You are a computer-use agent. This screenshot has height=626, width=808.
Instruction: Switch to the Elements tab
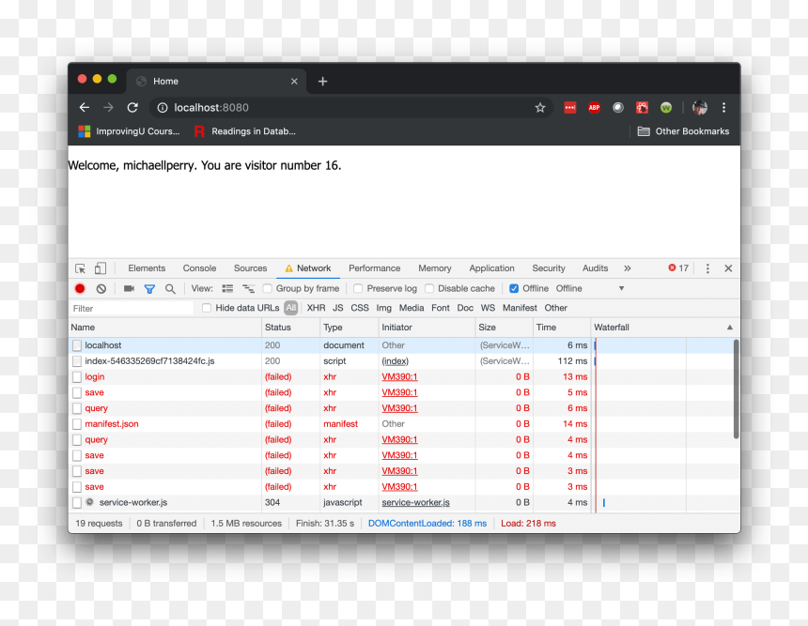tap(147, 268)
